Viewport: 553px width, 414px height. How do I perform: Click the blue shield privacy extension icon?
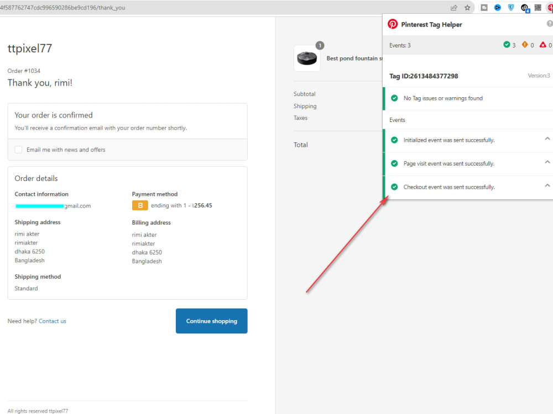[x=510, y=7]
